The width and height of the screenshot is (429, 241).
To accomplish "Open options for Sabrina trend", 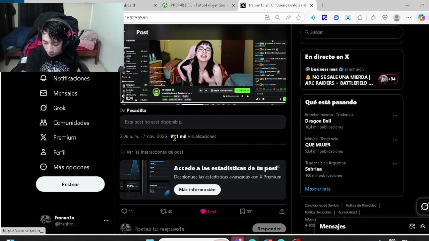I will click(x=395, y=164).
